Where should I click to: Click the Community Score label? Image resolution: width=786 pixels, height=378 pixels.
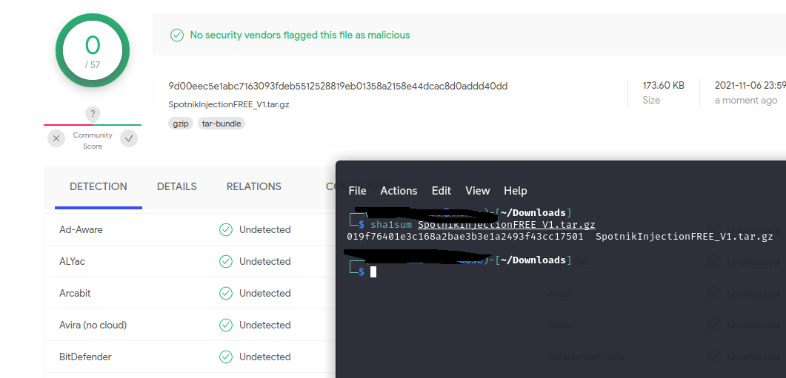93,141
